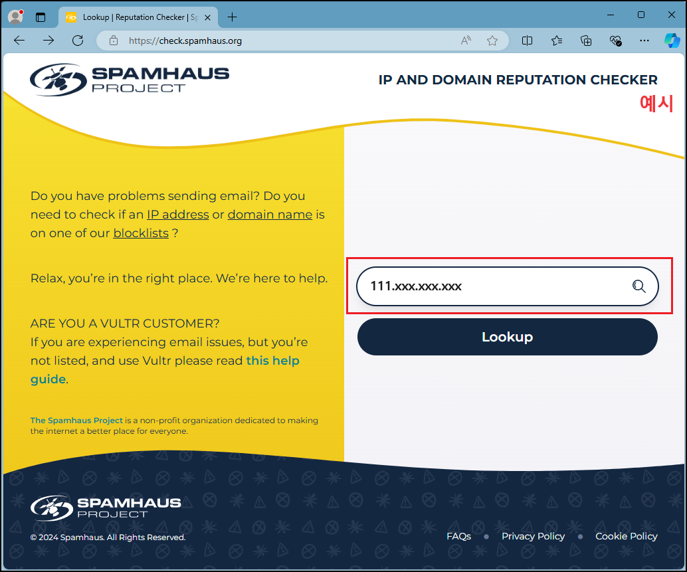This screenshot has height=572, width=687.
Task: Open FAQs footer link
Action: [458, 536]
